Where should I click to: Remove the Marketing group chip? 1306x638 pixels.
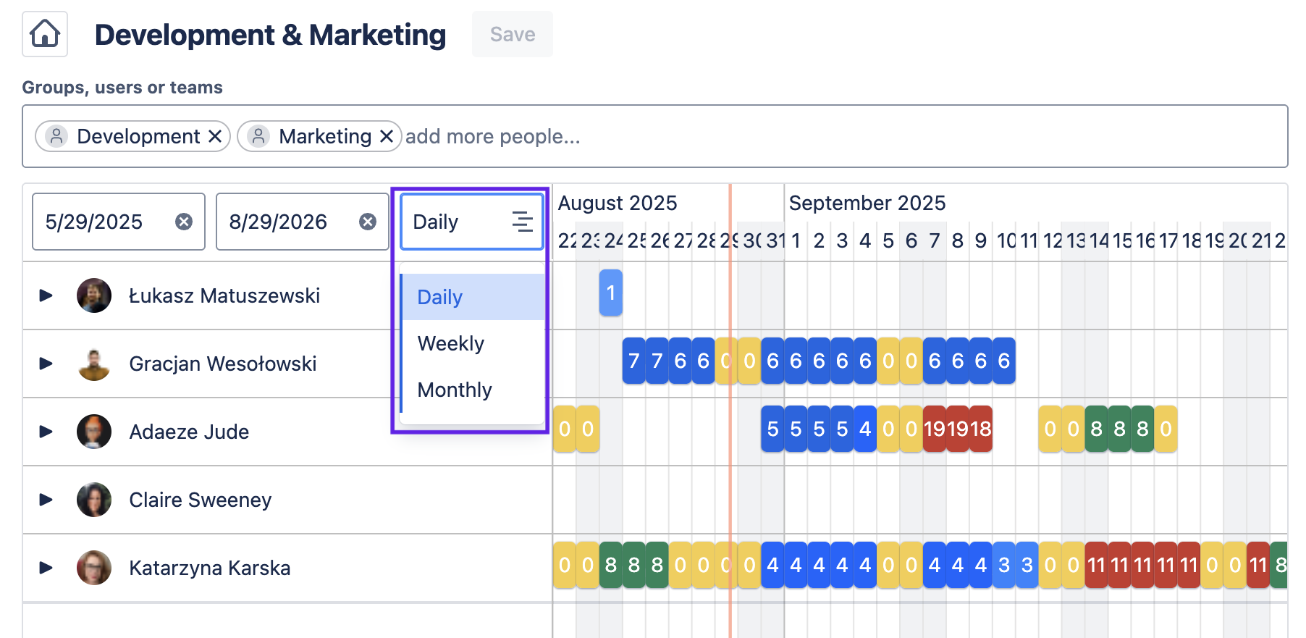[387, 136]
